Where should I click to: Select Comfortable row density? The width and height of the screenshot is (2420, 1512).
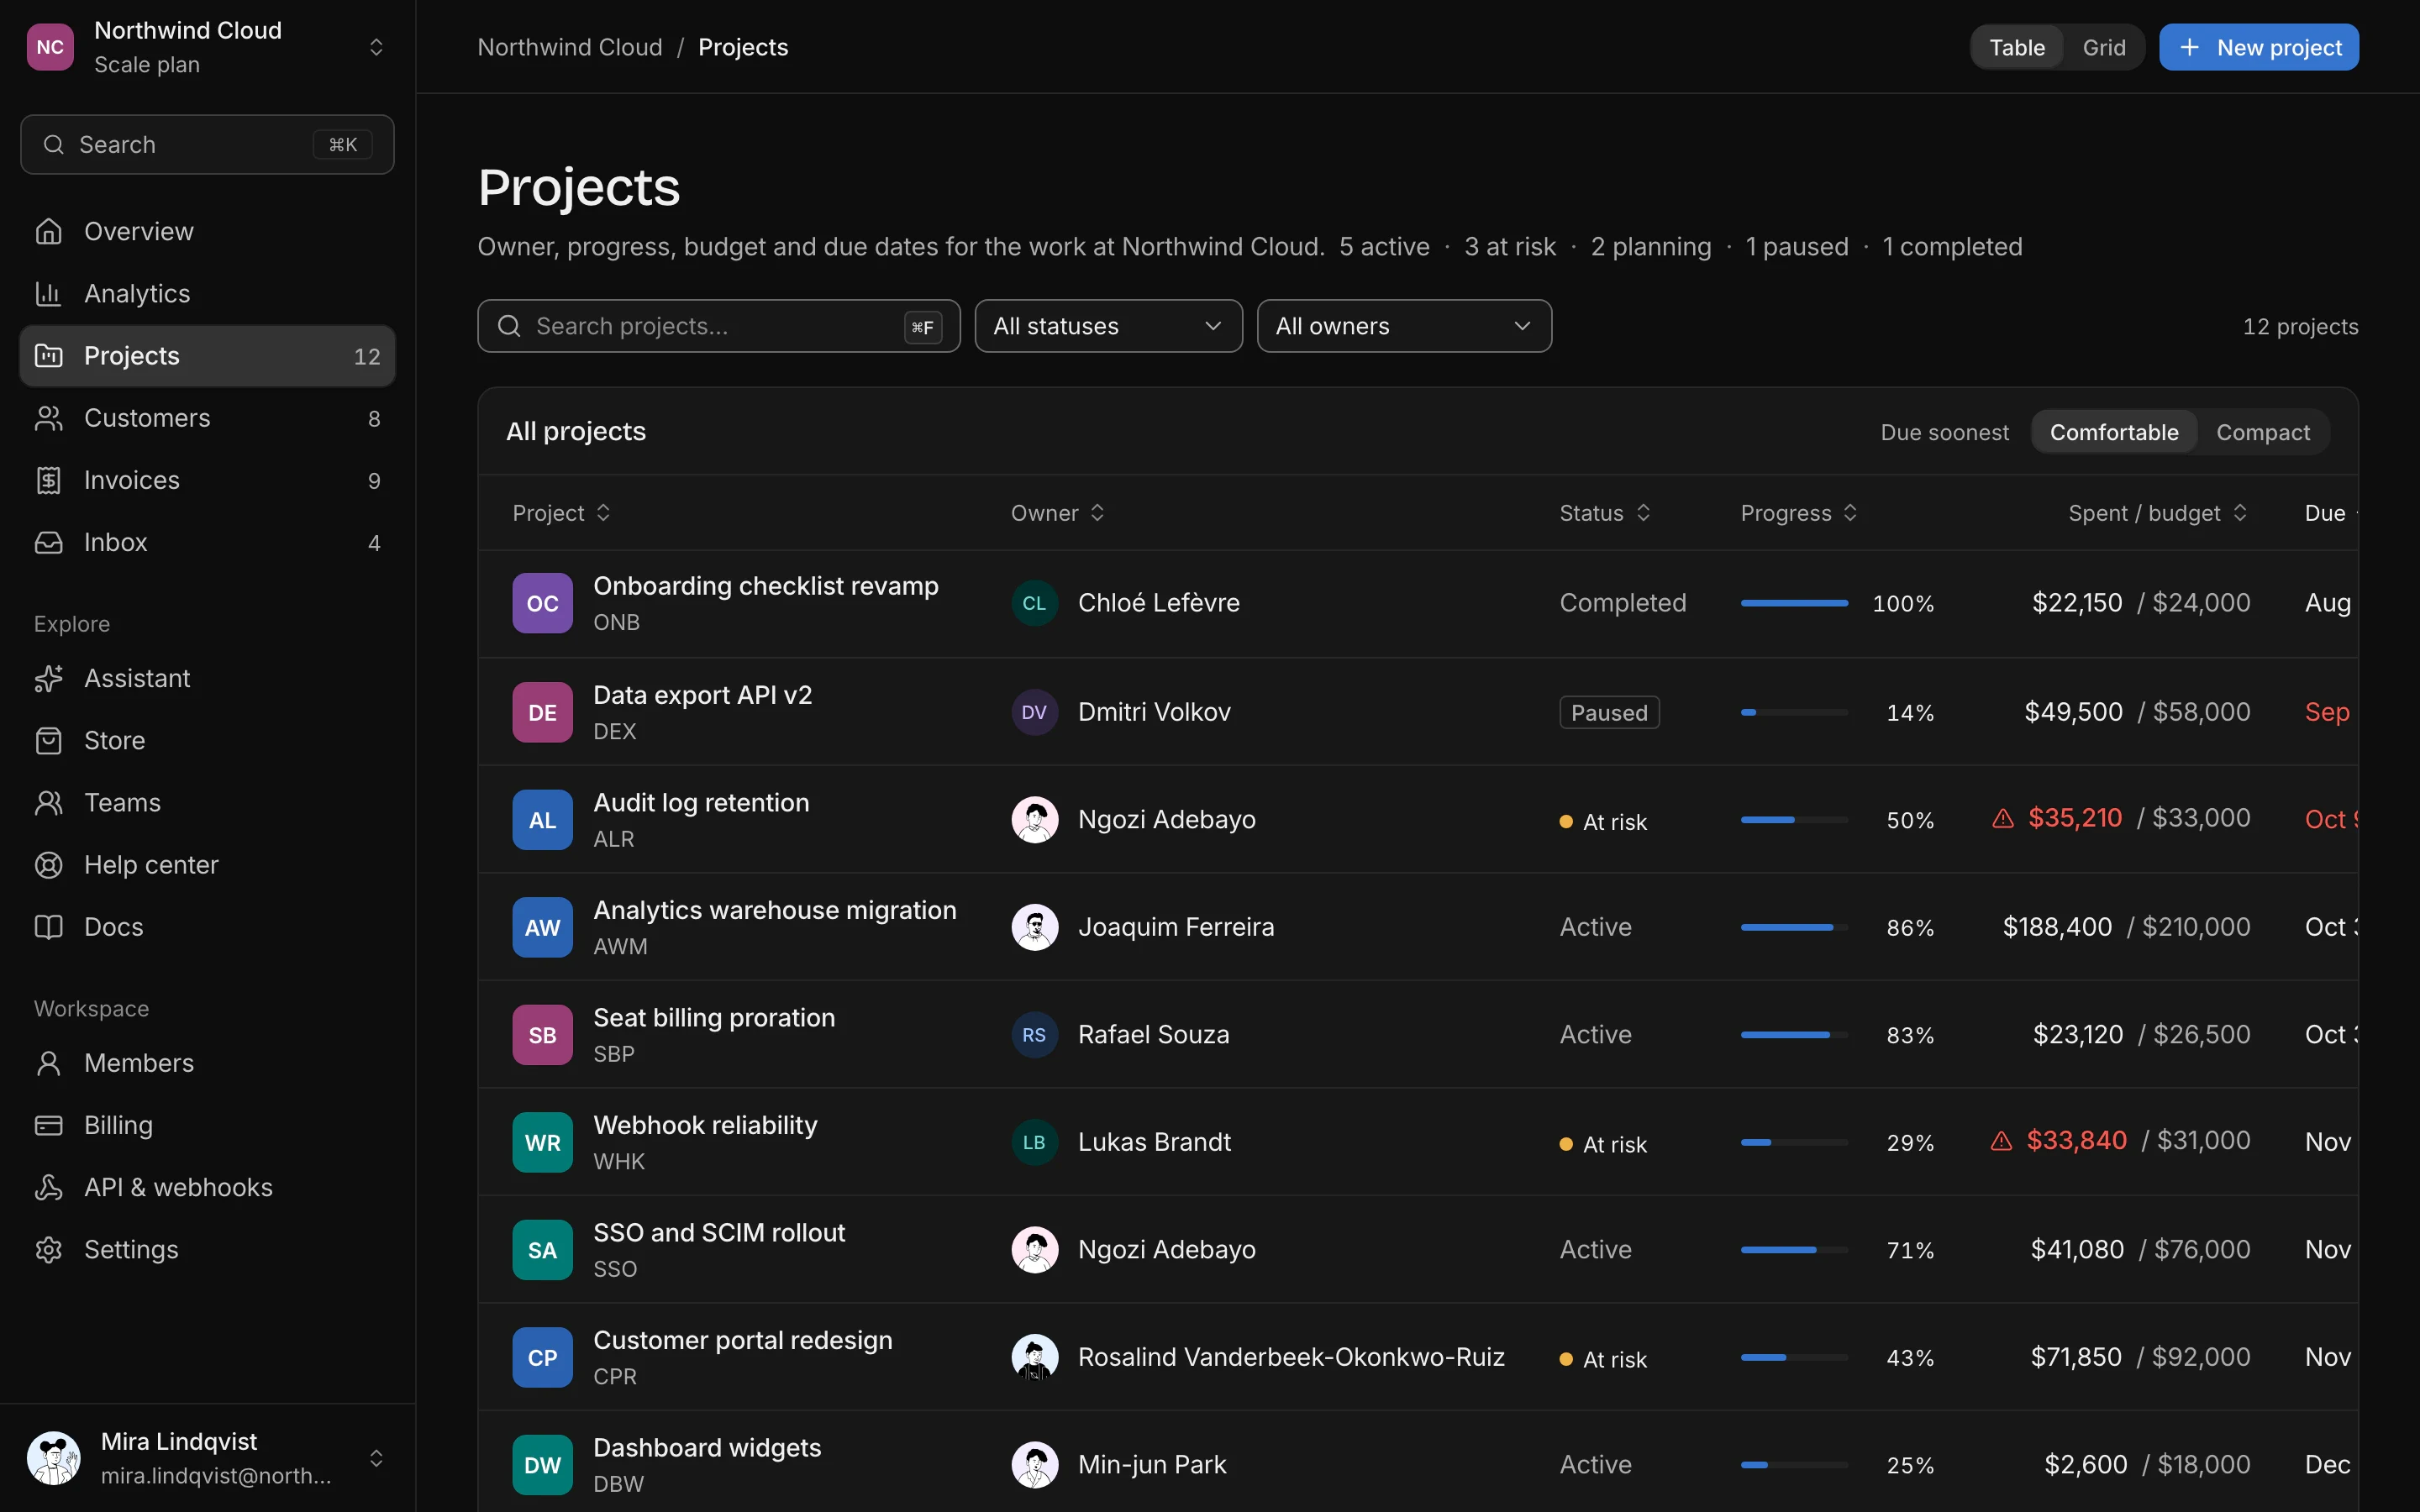click(2113, 432)
